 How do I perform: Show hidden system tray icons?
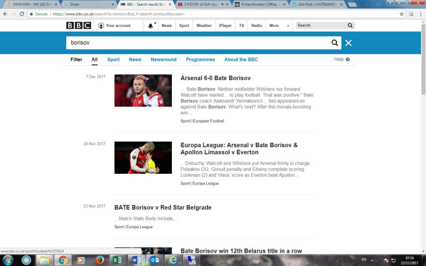coord(372,260)
